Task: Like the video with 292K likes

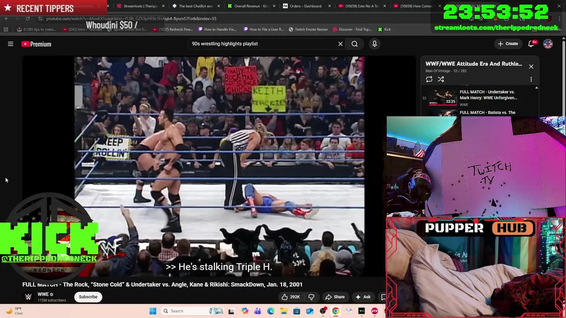Action: pos(291,297)
